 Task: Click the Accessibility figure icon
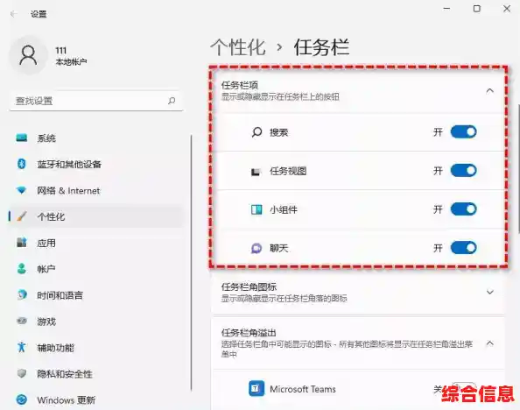tap(22, 347)
